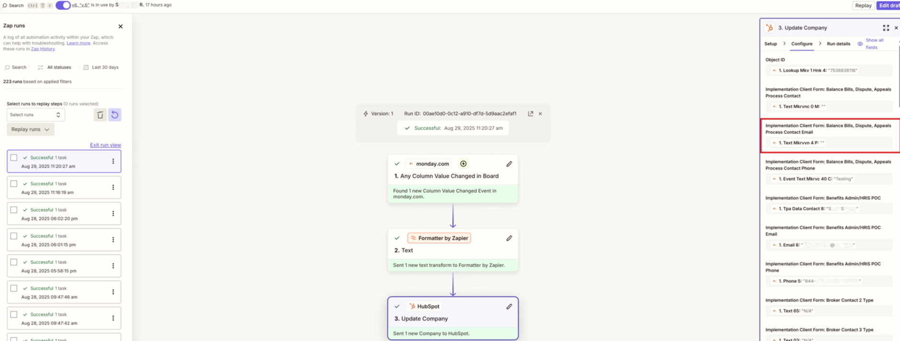Expand the Replay runs dropdown
The image size is (900, 341).
30,130
